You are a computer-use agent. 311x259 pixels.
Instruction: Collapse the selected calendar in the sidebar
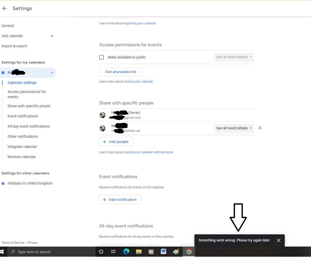pos(52,73)
